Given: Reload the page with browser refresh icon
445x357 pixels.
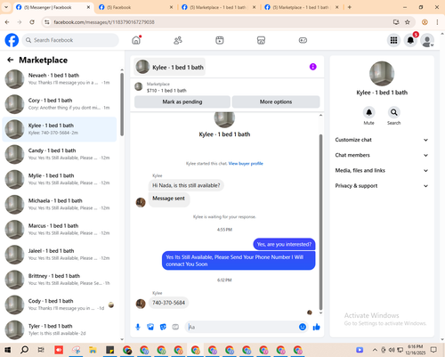Looking at the screenshot, I should 32,22.
